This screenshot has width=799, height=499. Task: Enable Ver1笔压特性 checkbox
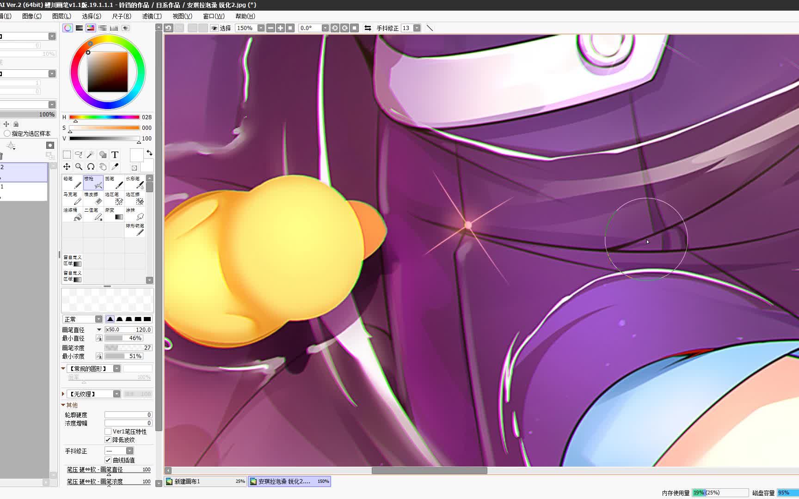pos(108,431)
